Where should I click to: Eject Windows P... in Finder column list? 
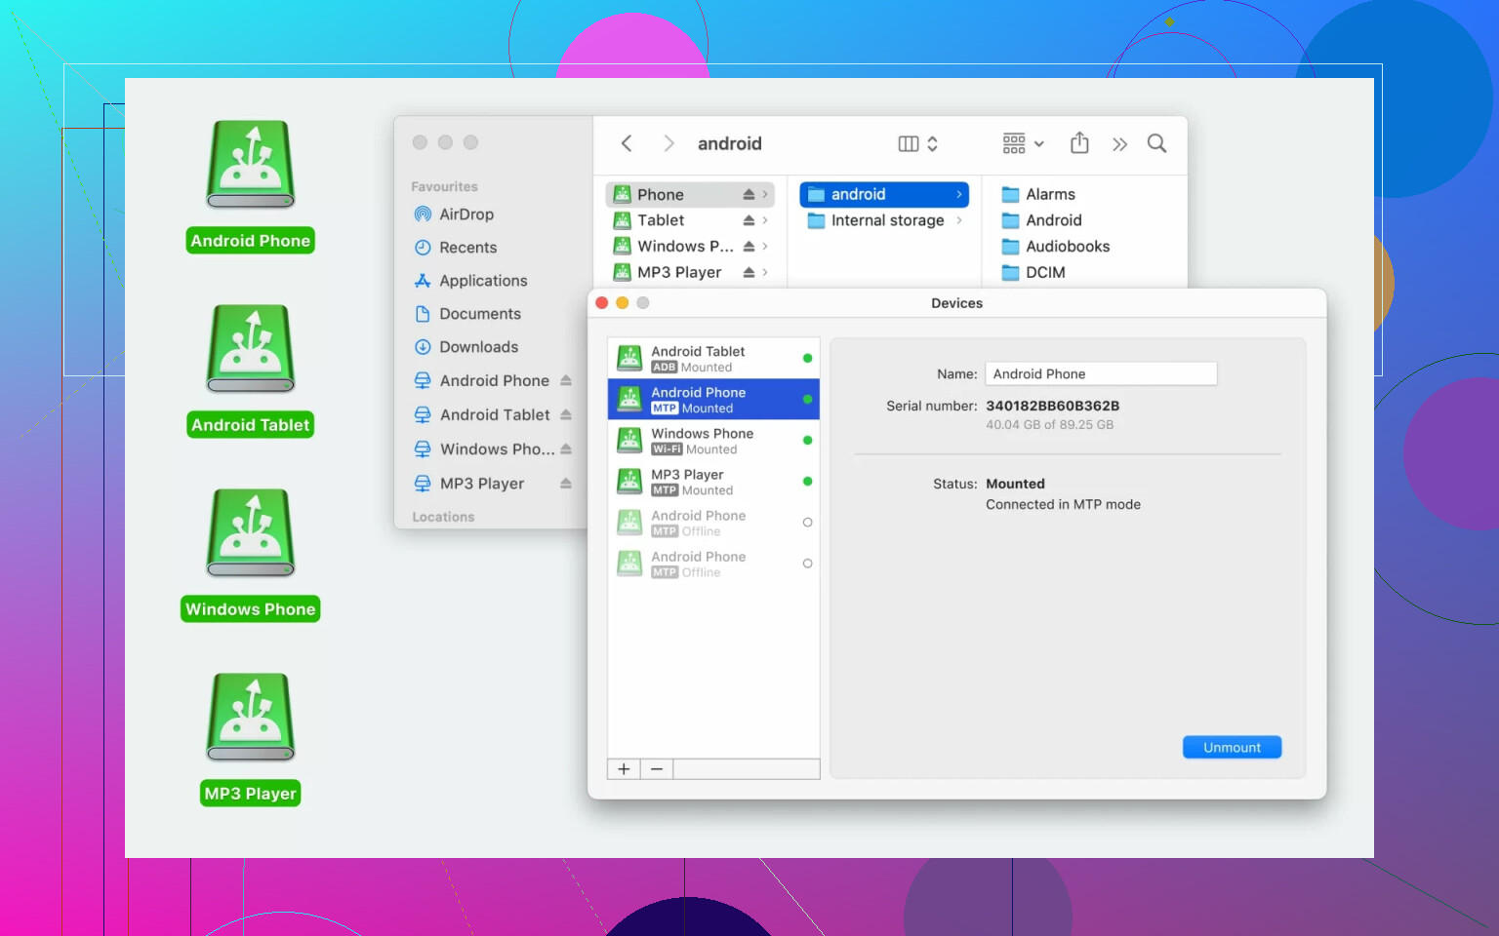[749, 247]
